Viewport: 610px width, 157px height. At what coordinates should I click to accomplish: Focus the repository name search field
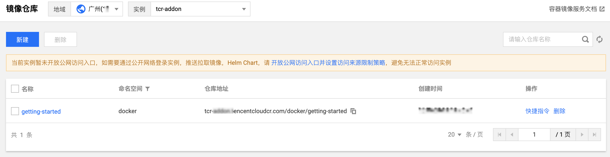[x=542, y=39]
